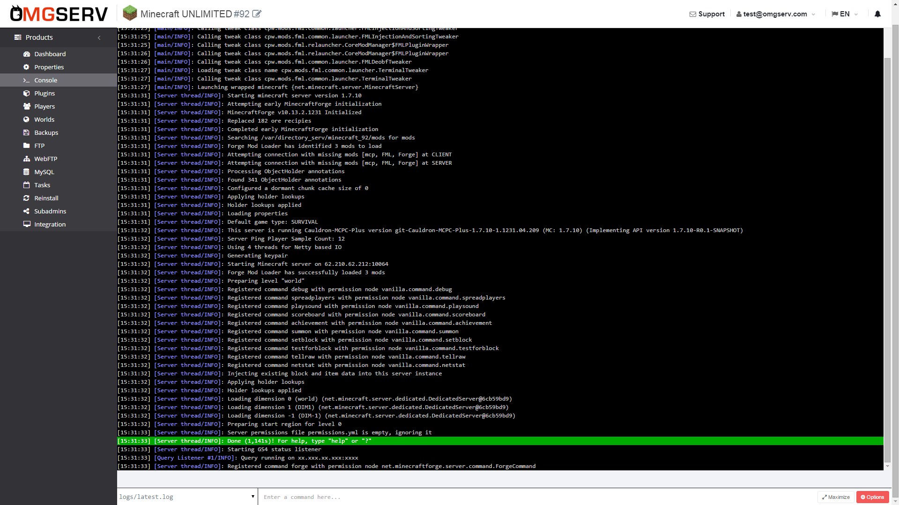
Task: Click the Maximize console button
Action: click(x=836, y=497)
